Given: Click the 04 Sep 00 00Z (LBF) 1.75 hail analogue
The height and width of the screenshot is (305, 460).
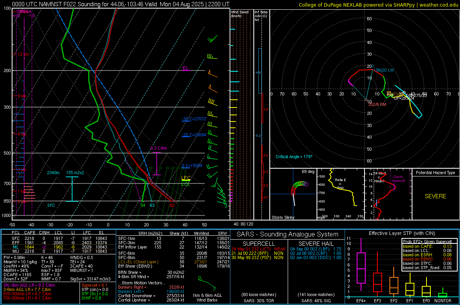Looking at the screenshot, I should pyautogui.click(x=316, y=249).
